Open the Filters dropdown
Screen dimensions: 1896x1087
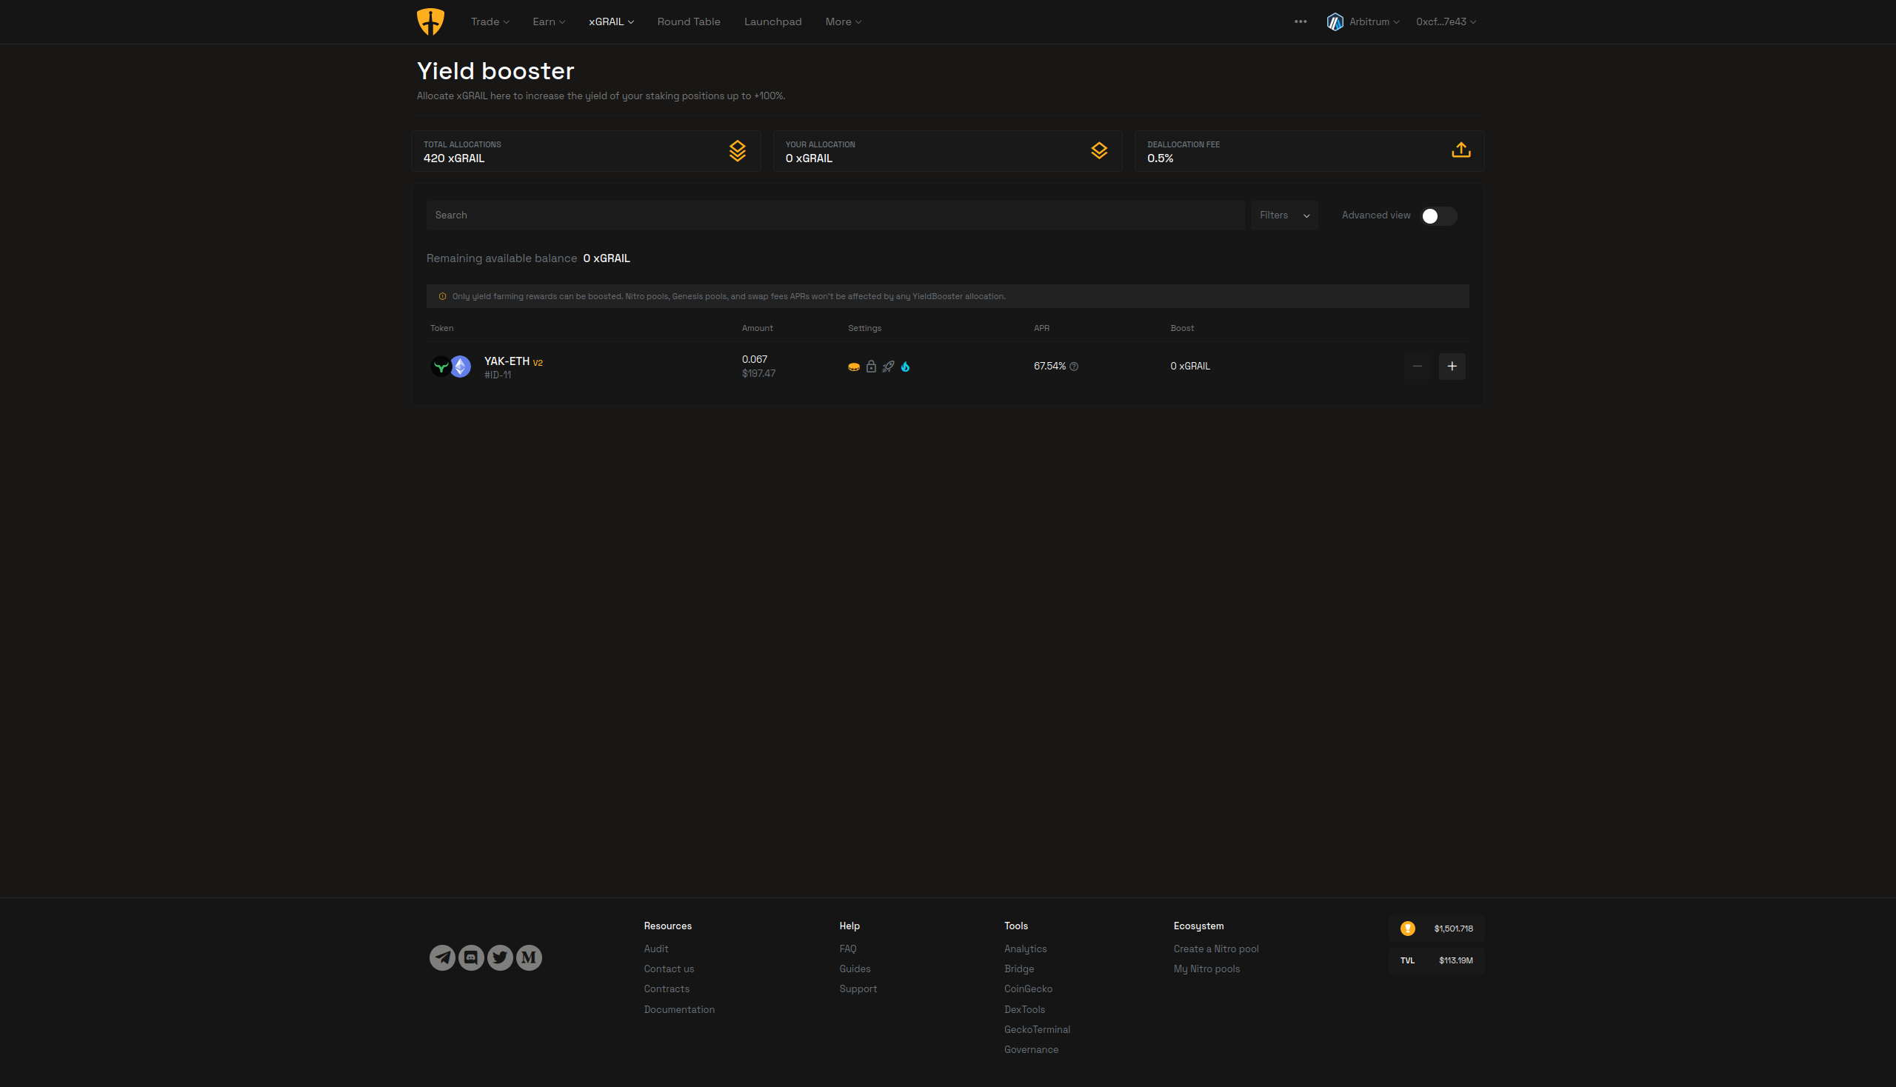1284,215
